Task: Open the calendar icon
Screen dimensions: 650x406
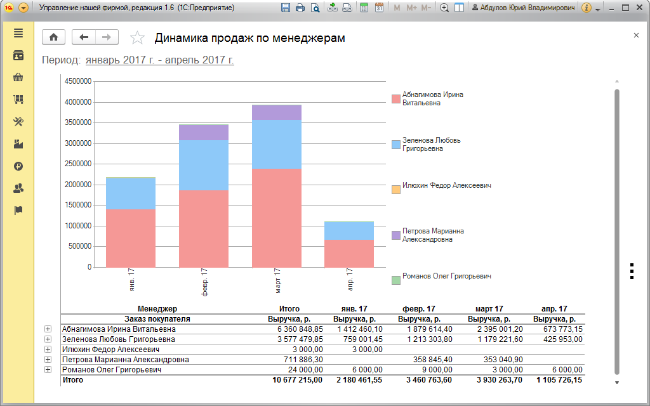Action: click(x=379, y=8)
